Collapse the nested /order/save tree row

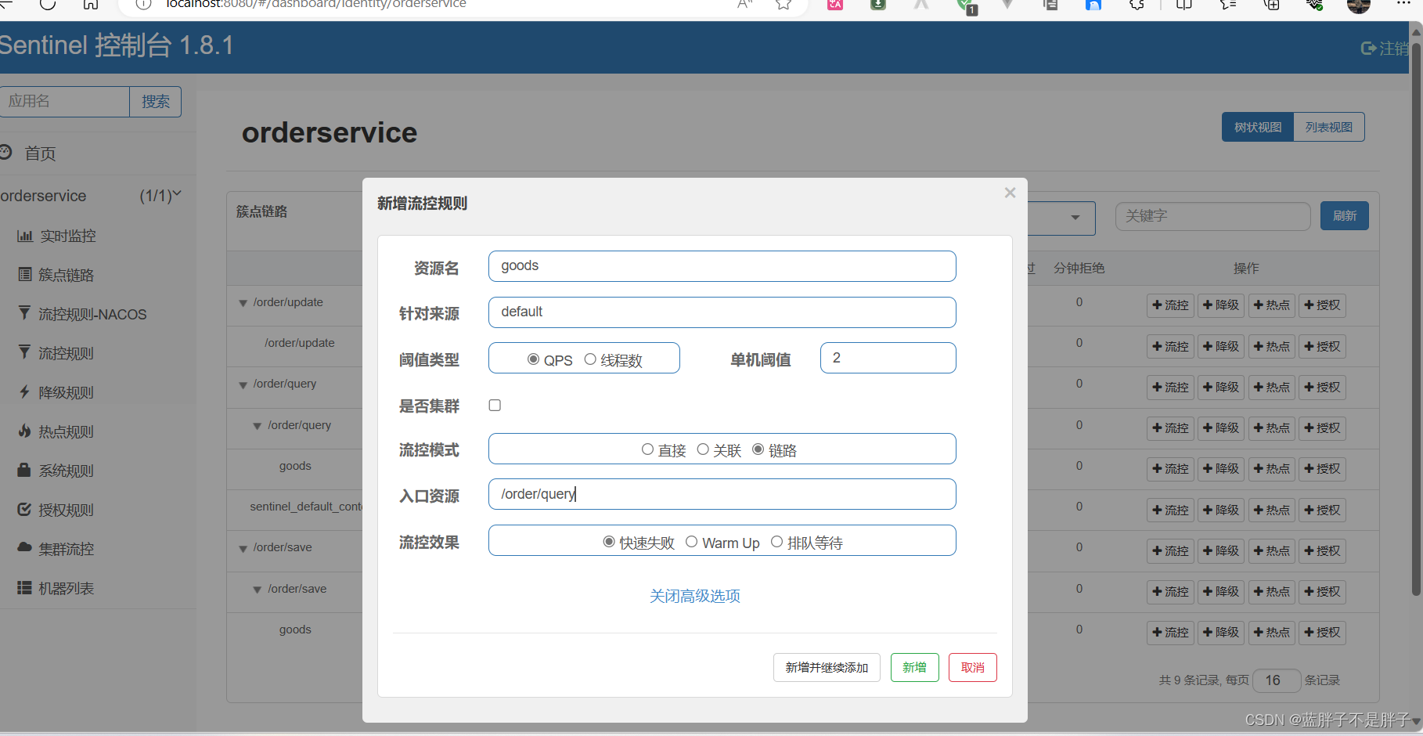tap(257, 590)
